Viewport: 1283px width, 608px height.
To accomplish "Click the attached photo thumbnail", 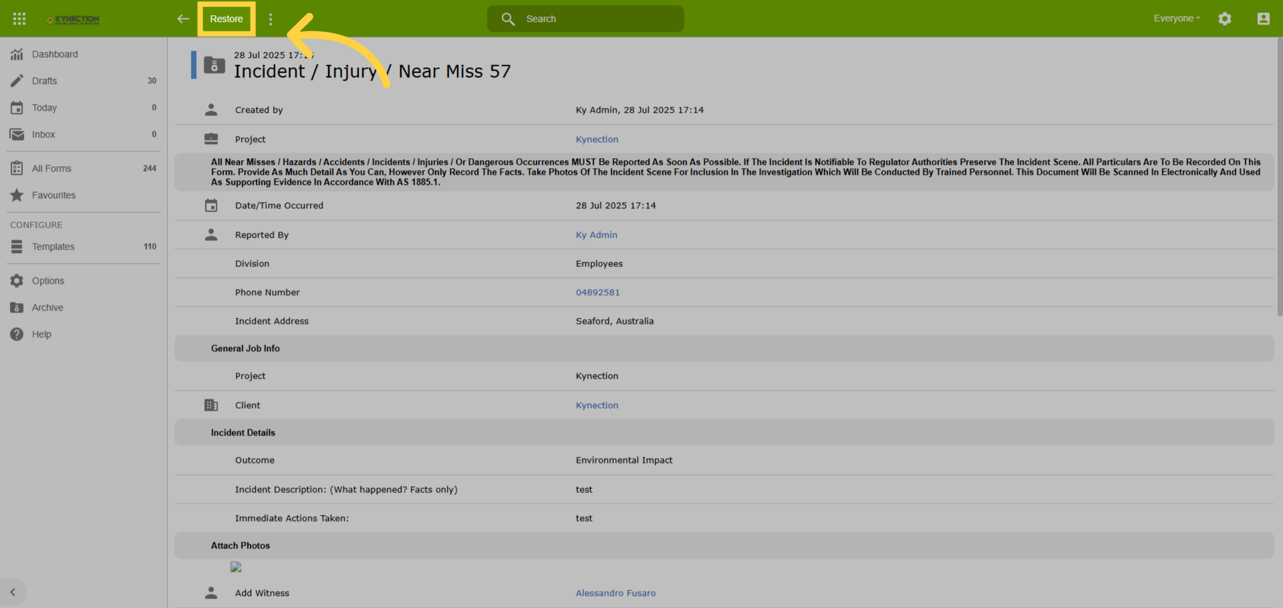I will 236,567.
